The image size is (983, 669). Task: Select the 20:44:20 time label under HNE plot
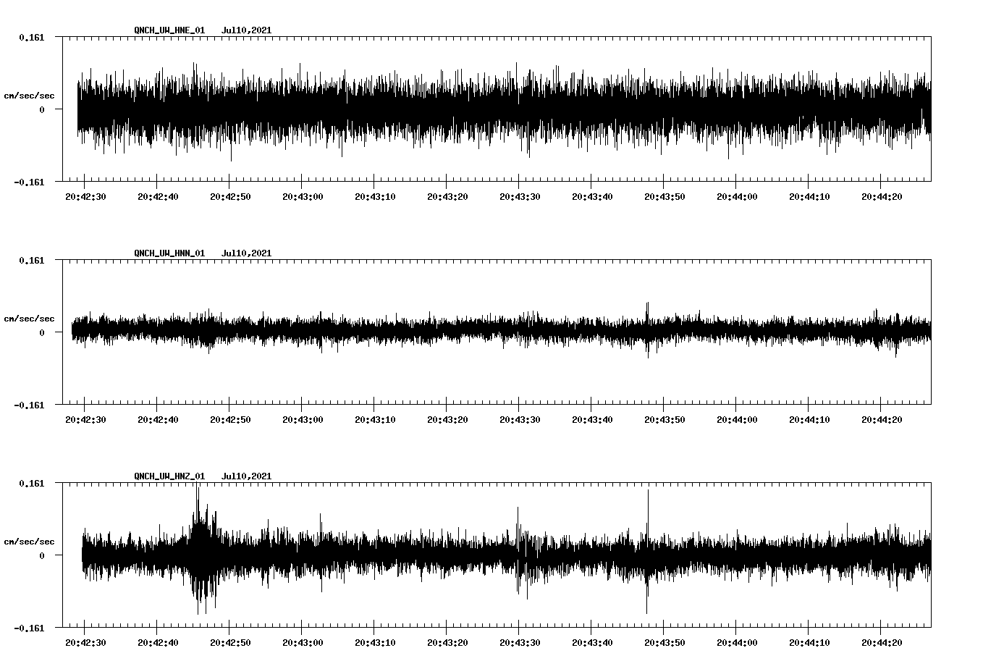pyautogui.click(x=882, y=196)
